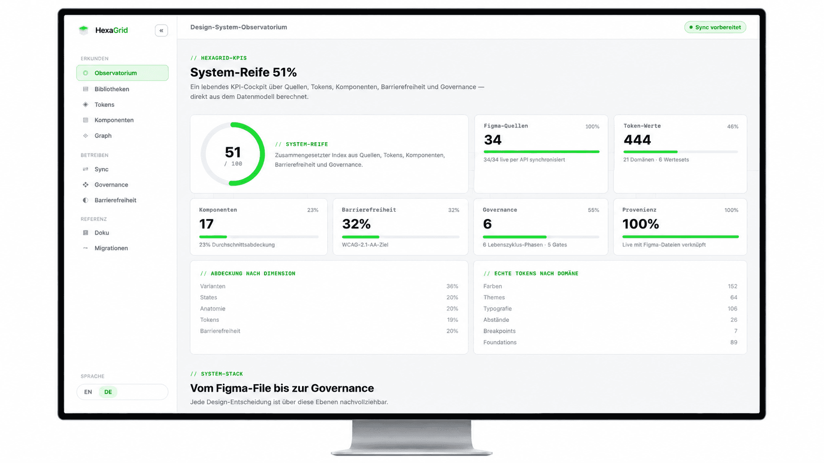Click the Token-Werte progress bar
This screenshot has width=824, height=463.
click(x=681, y=152)
